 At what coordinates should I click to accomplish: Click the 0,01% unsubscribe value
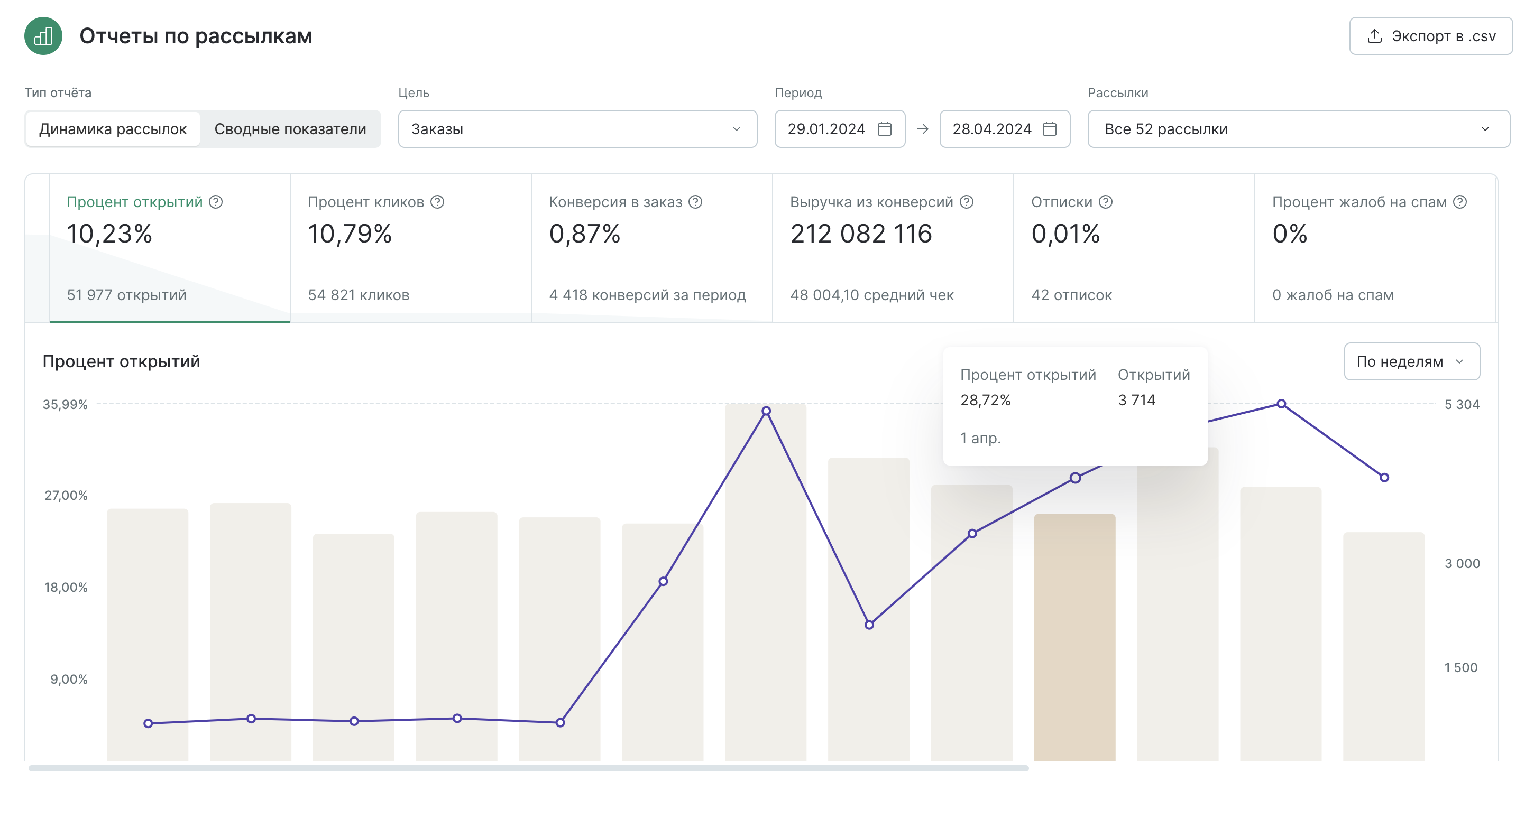pyautogui.click(x=1065, y=234)
